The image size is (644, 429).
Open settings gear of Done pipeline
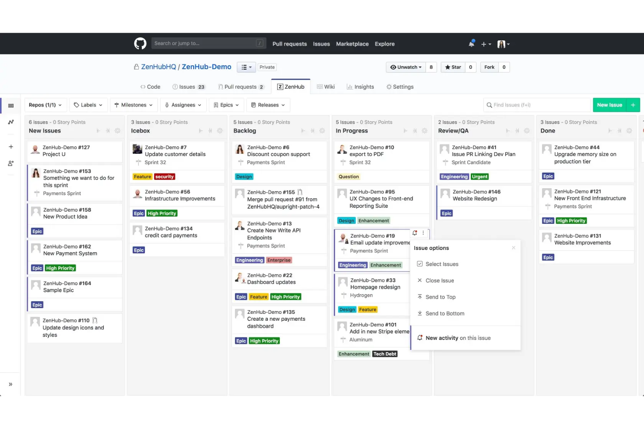pyautogui.click(x=629, y=131)
